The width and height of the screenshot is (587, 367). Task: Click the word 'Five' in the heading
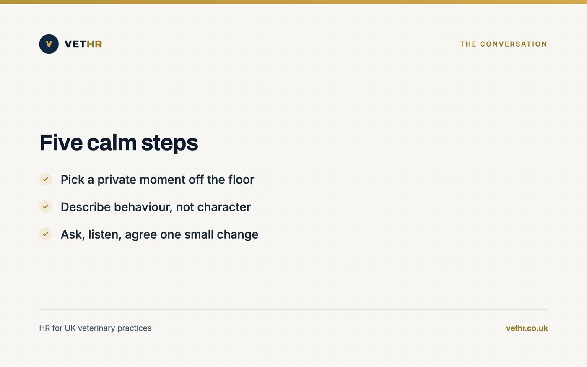point(61,143)
